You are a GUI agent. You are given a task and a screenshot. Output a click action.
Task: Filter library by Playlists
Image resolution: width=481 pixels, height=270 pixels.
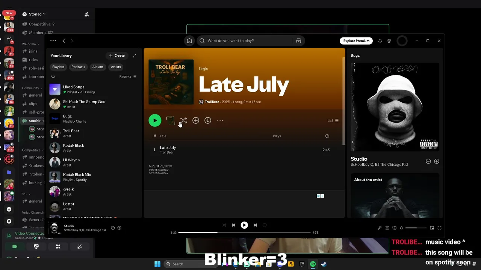(58, 67)
